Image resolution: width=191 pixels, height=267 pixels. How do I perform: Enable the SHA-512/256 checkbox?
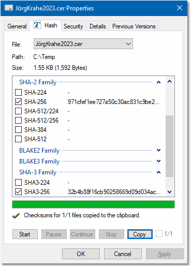click(x=18, y=121)
